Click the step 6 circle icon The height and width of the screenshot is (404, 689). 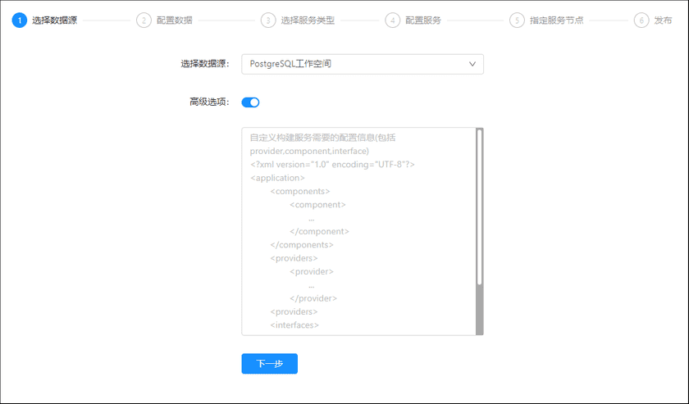[x=641, y=20]
